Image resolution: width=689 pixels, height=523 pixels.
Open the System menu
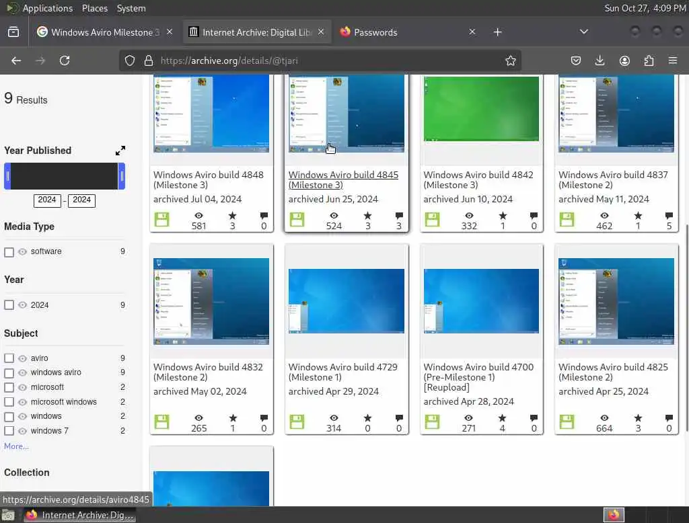point(131,8)
